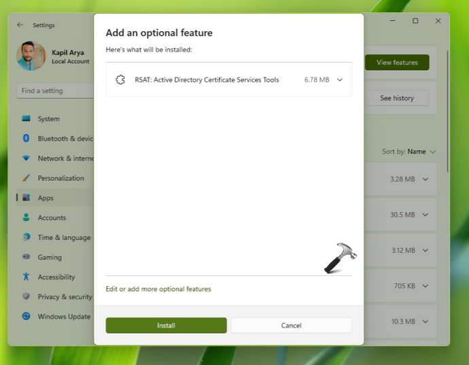Expand the 3.28 MB feature entry
The width and height of the screenshot is (469, 365).
(425, 179)
